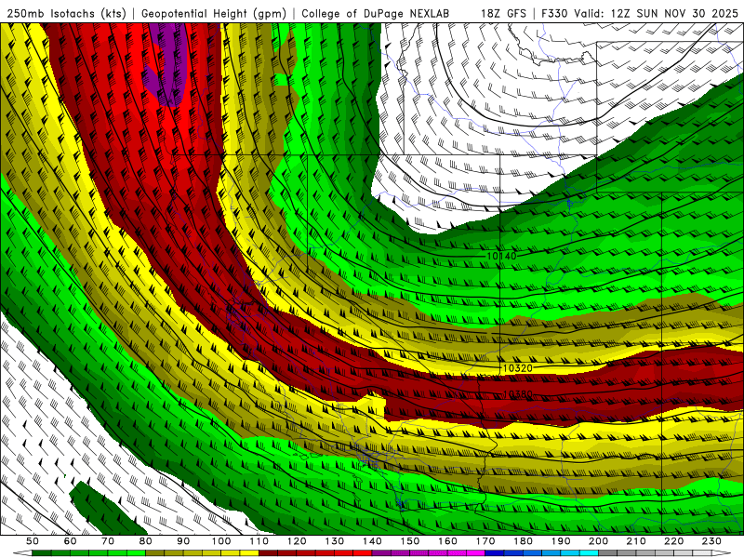Click the right arrow end of the color bar
The height and width of the screenshot is (558, 744).
(x=722, y=553)
